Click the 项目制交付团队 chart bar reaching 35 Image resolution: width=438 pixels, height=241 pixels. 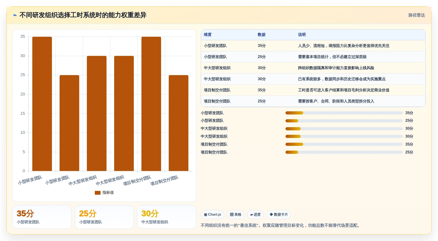tap(151, 104)
